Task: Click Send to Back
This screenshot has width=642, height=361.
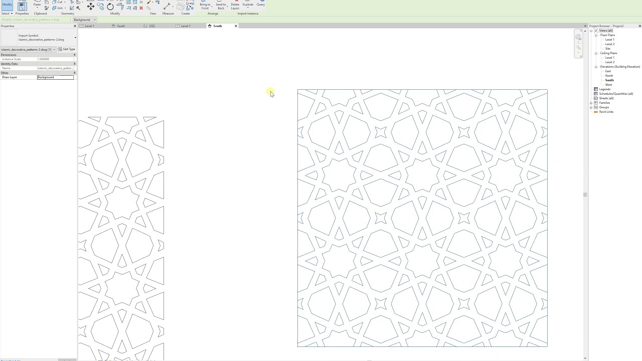Action: click(221, 5)
